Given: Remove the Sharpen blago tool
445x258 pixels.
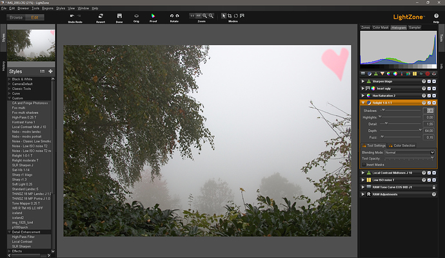Looking at the screenshot, I should point(434,81).
